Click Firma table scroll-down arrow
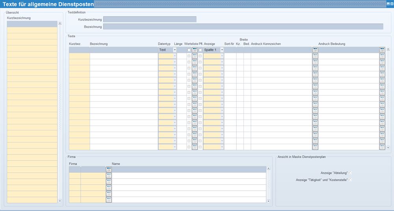 click(x=268, y=201)
